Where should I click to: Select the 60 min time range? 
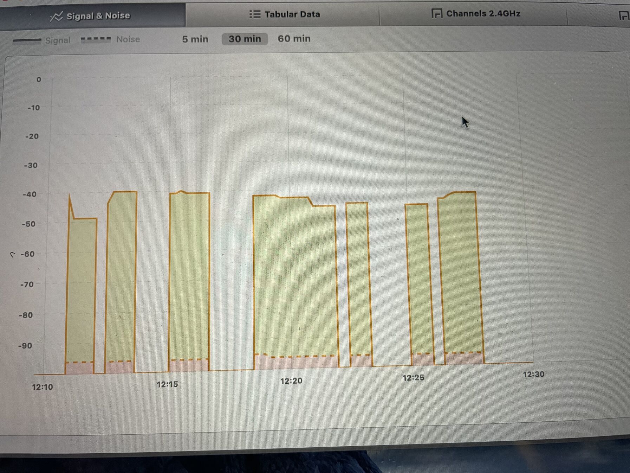click(x=294, y=38)
